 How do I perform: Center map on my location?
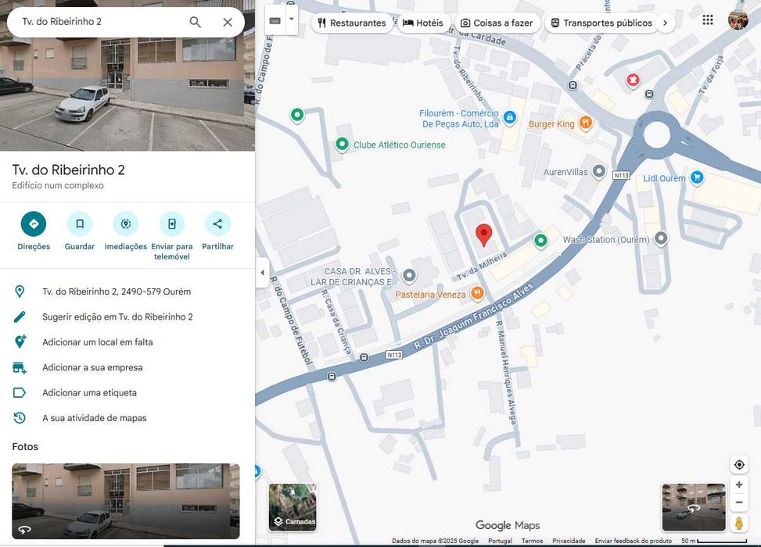[739, 465]
